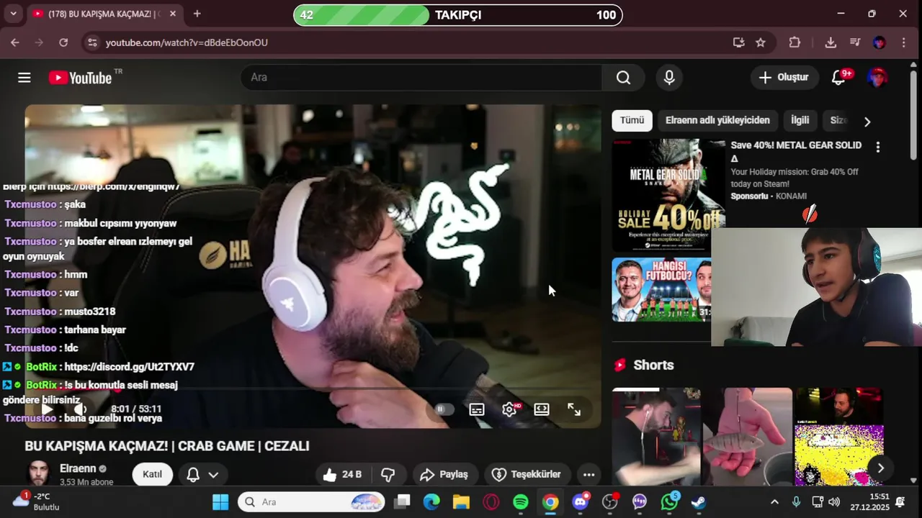The height and width of the screenshot is (518, 922).
Task: Open more actions menu below the video
Action: pyautogui.click(x=588, y=474)
